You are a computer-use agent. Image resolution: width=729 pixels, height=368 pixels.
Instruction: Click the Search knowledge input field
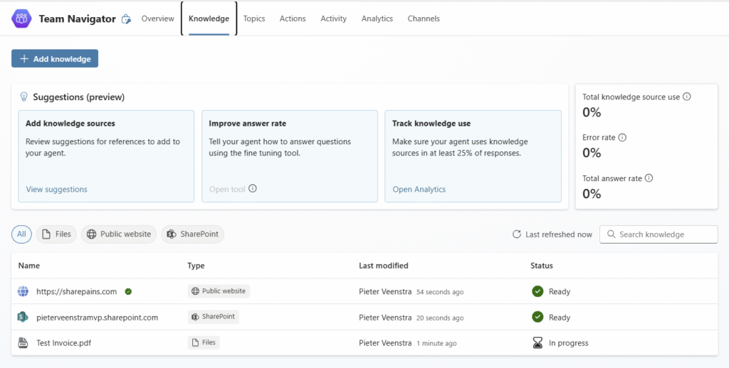pyautogui.click(x=659, y=234)
